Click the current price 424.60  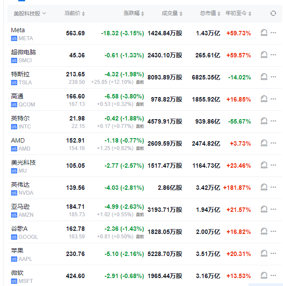[75, 276]
